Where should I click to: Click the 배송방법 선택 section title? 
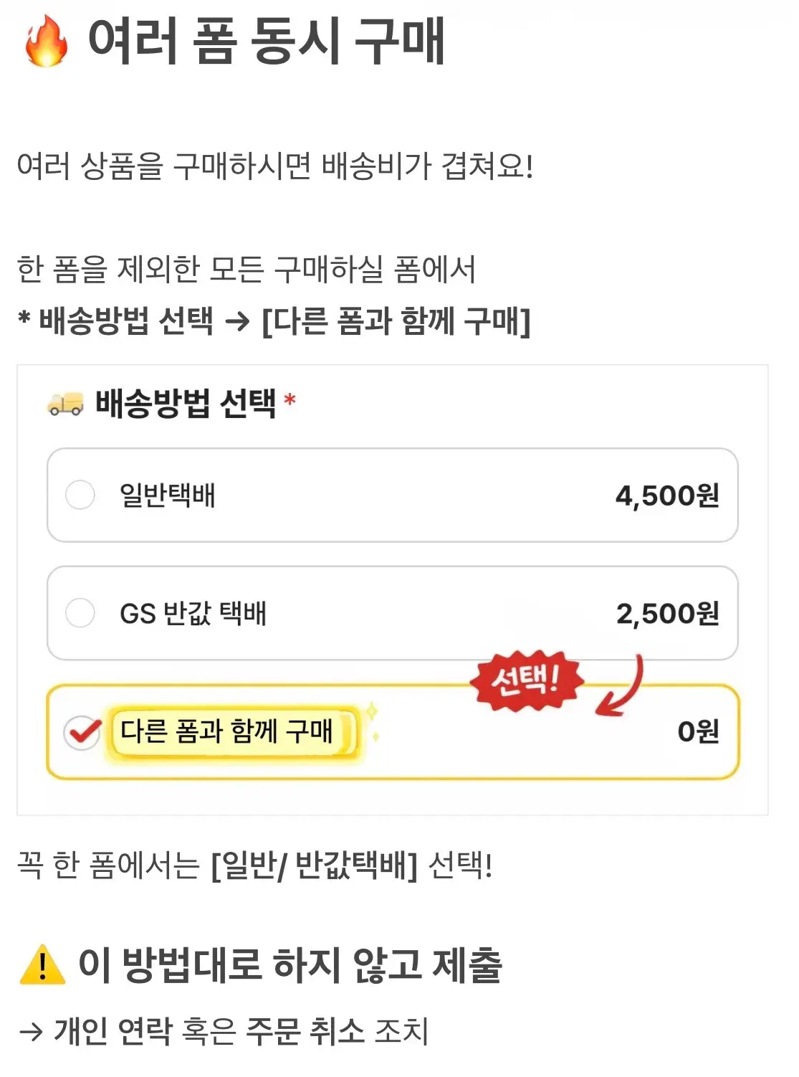click(x=185, y=403)
